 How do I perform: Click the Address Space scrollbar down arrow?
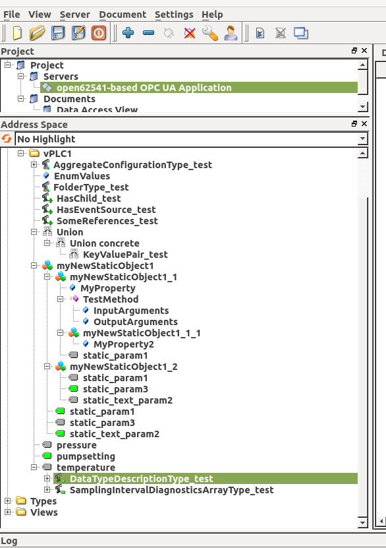coord(363,523)
